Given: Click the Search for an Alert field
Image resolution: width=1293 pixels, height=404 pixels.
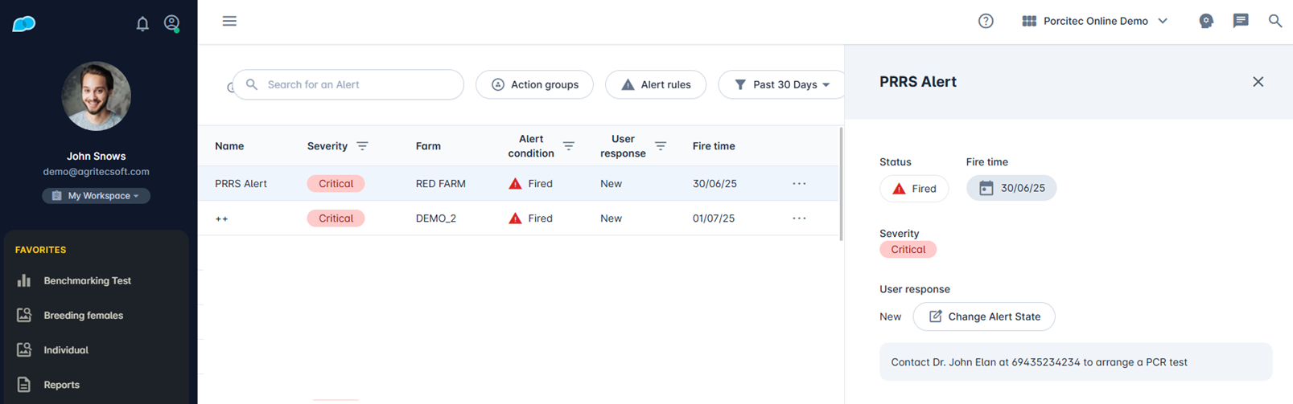Looking at the screenshot, I should [354, 84].
